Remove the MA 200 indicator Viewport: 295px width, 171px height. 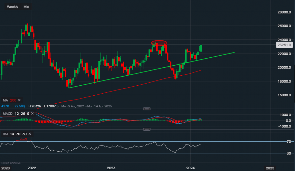click(x=20, y=101)
